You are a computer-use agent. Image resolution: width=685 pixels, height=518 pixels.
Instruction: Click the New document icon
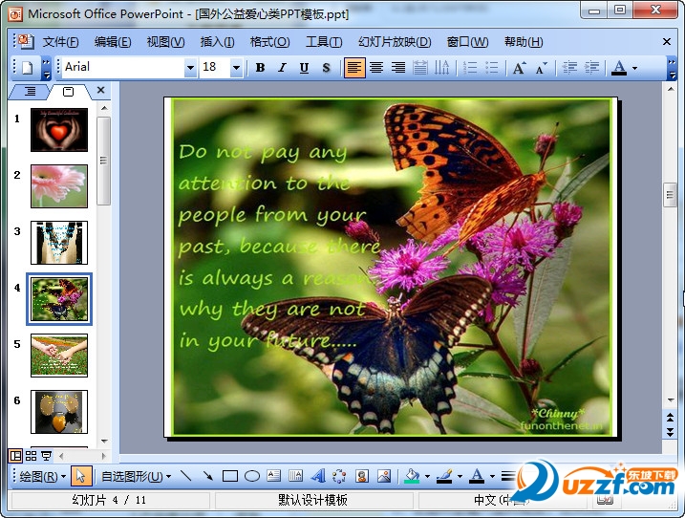click(27, 68)
